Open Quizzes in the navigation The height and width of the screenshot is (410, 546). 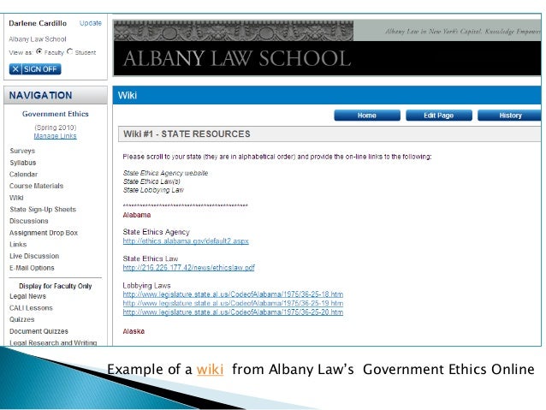(22, 319)
